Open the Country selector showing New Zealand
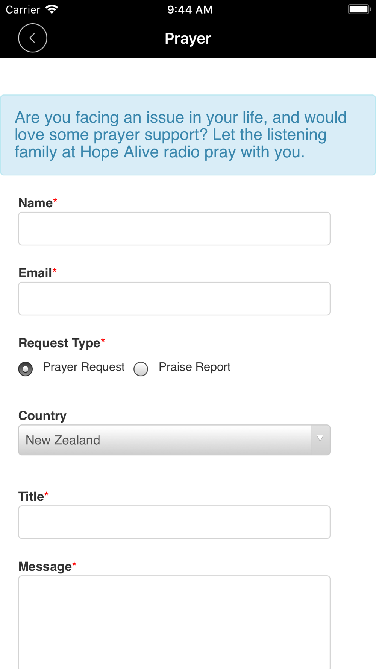The height and width of the screenshot is (669, 376). 165,440
